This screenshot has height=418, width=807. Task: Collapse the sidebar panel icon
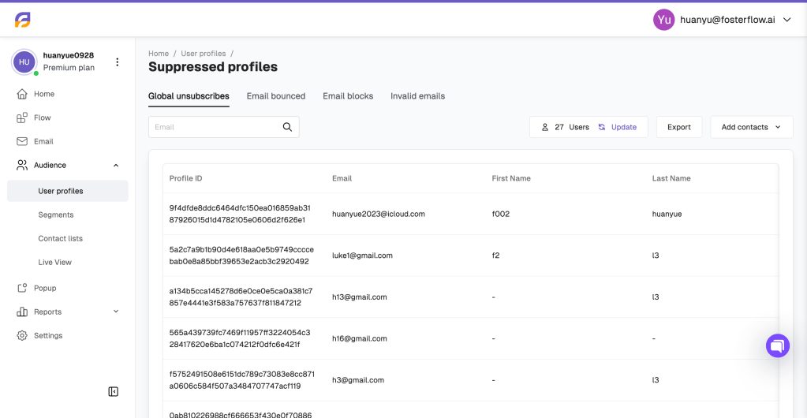pos(114,392)
